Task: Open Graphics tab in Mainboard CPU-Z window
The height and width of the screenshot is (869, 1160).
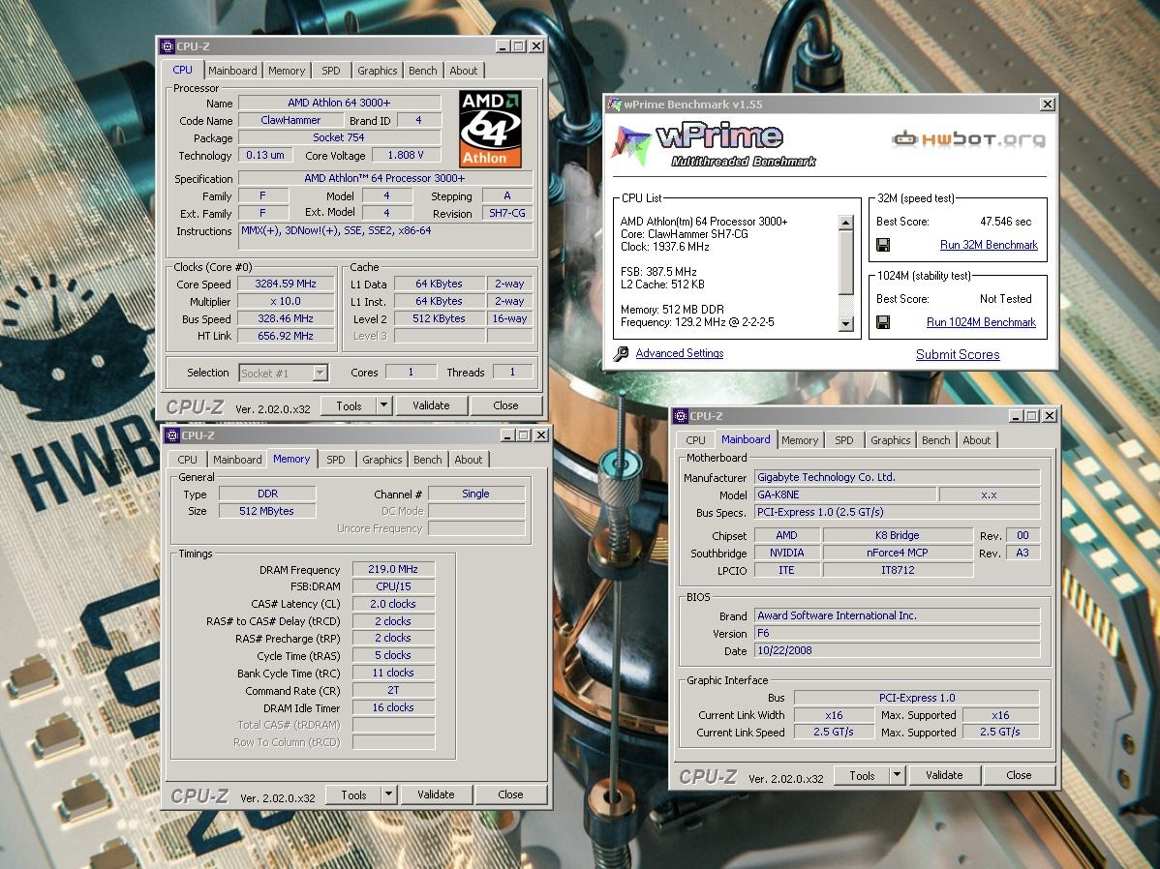Action: [x=890, y=440]
